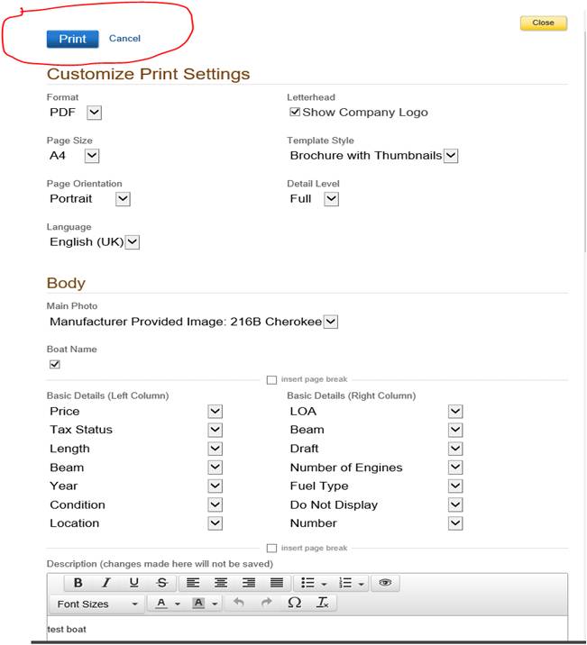Open the Main Photo dropdown
Viewport: 587px width, 645px height.
(x=330, y=322)
